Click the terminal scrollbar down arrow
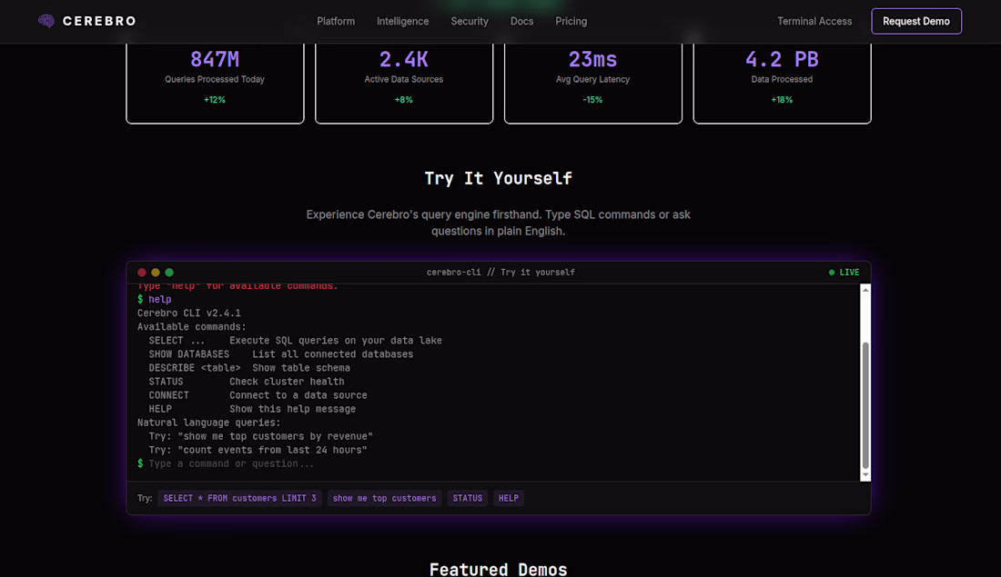1001x577 pixels. tap(865, 475)
